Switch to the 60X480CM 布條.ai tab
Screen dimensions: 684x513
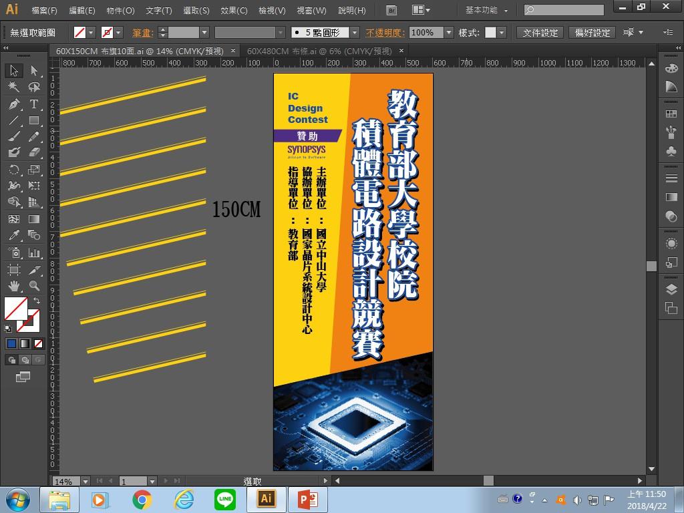319,51
